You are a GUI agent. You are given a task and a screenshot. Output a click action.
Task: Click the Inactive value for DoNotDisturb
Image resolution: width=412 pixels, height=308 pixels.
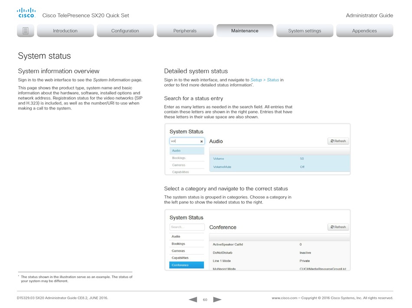point(305,253)
